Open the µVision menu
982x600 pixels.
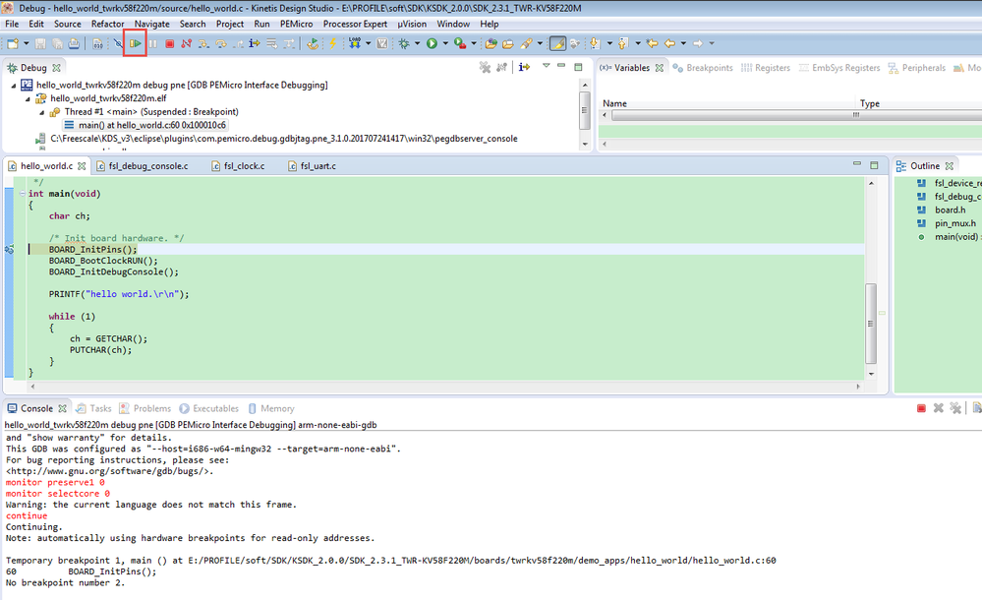(412, 24)
